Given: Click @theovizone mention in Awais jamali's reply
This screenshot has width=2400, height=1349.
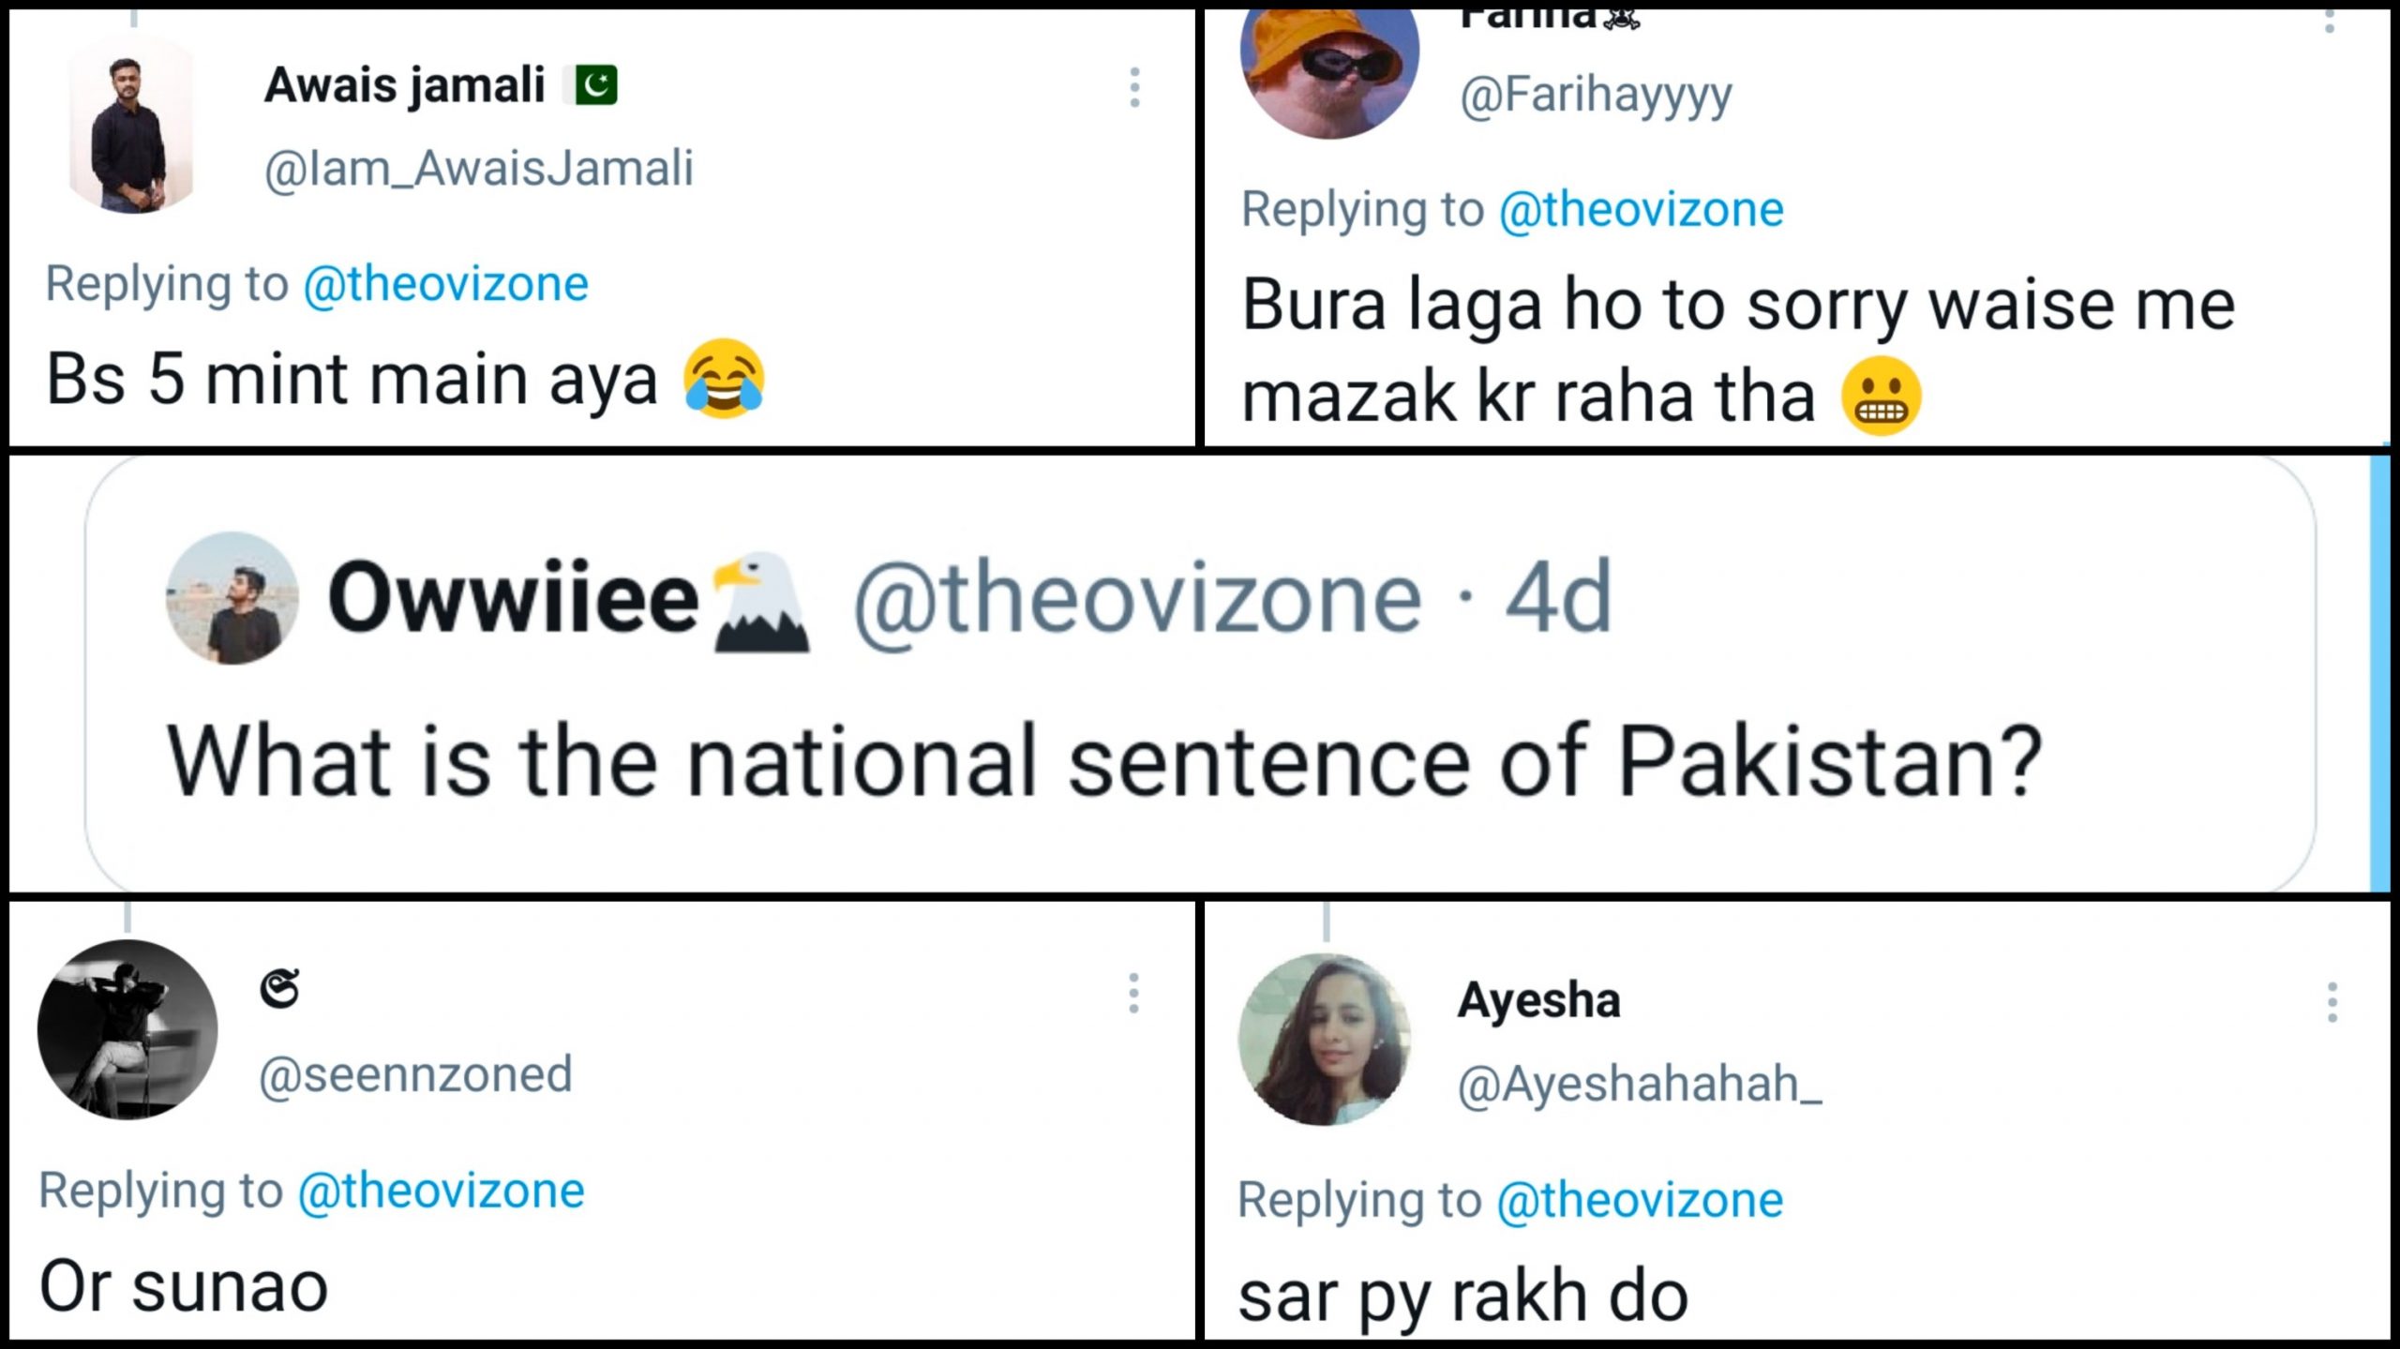Looking at the screenshot, I should point(445,284).
